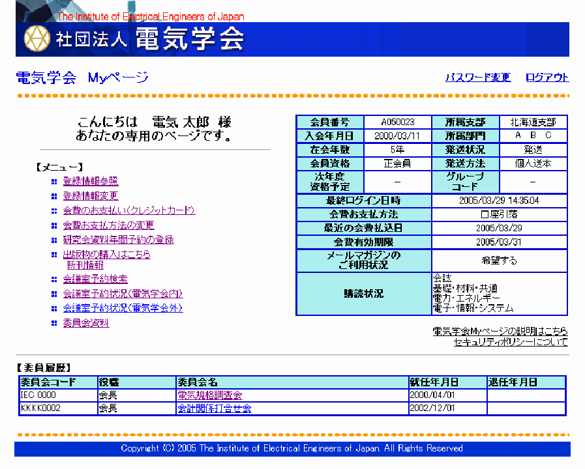Check 会議室予約状況(電気学会外)
Image resolution: width=585 pixels, height=469 pixels.
[x=123, y=308]
